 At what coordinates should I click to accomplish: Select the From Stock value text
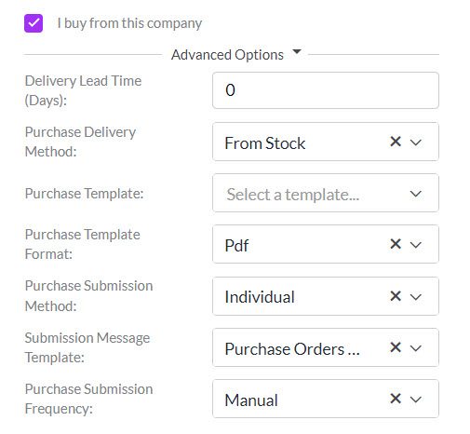click(x=265, y=143)
